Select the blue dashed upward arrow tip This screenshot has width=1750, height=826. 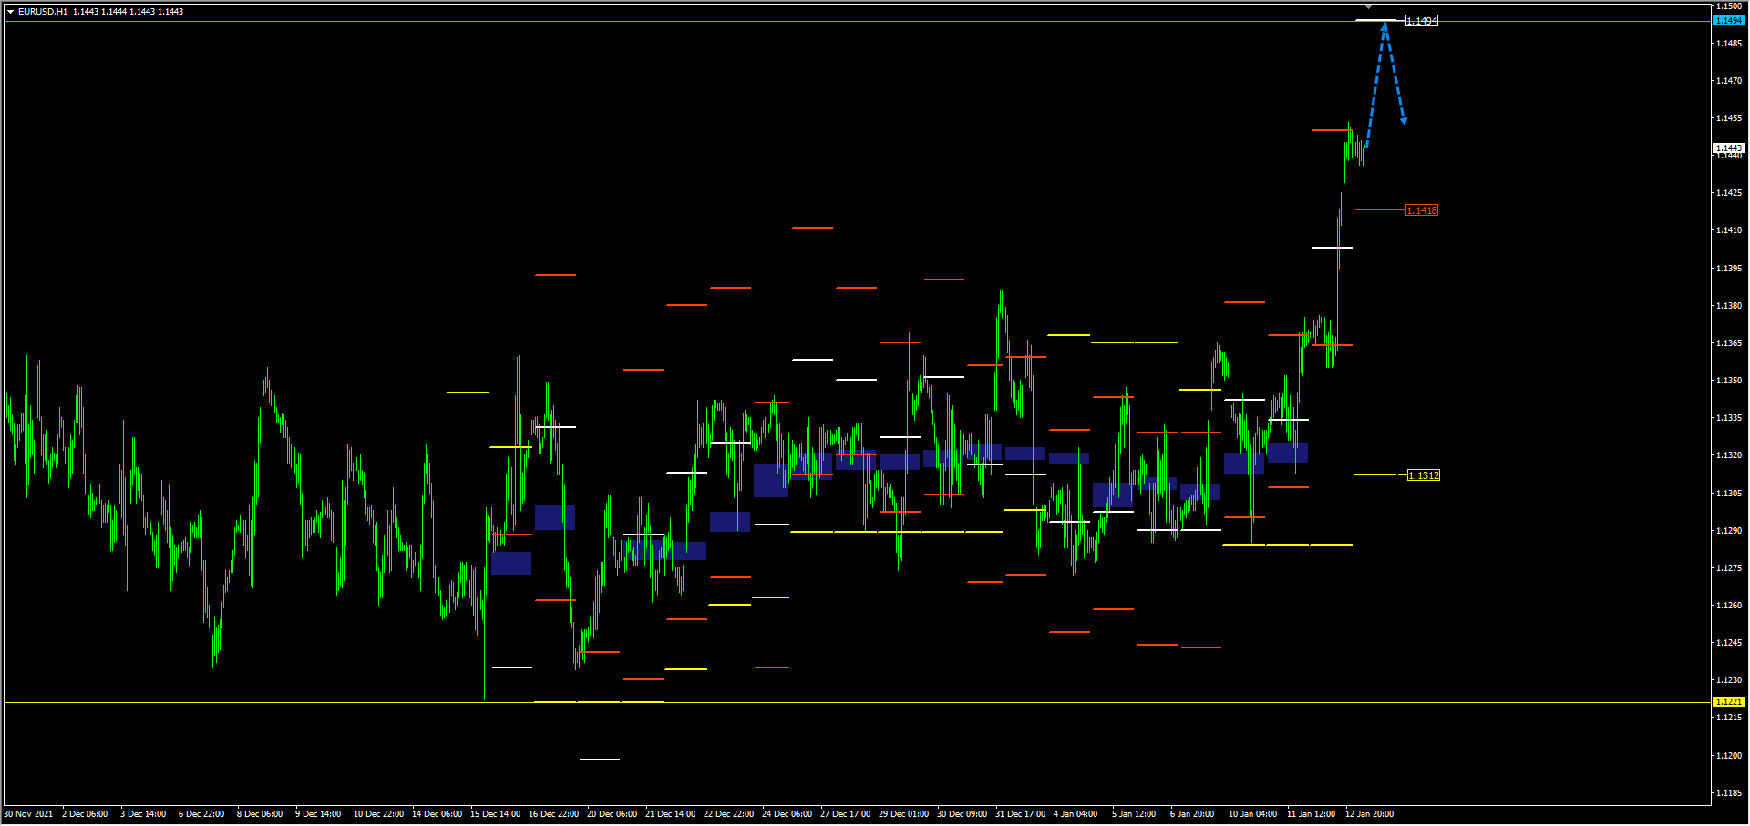coord(1385,25)
